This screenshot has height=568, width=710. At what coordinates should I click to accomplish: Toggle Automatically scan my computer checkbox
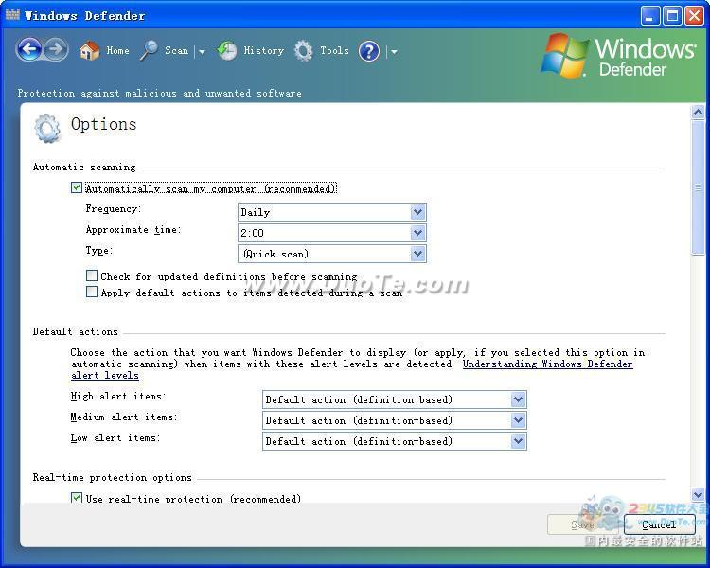coord(77,187)
